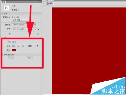Click the class edit pencil icon

pos(38,34)
